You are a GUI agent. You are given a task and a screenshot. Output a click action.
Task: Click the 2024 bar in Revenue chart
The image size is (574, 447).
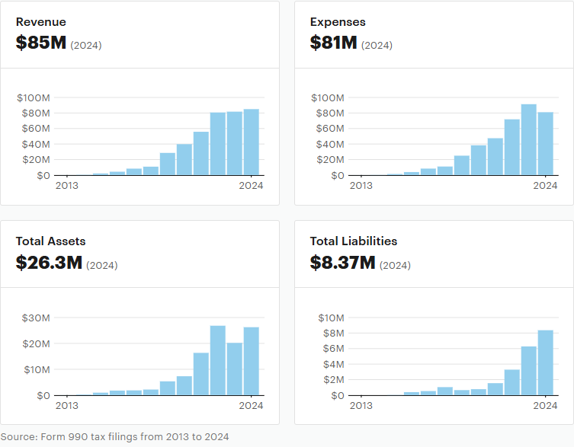(251, 142)
